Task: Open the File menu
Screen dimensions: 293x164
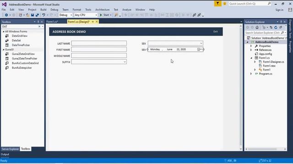Action: 4,10
